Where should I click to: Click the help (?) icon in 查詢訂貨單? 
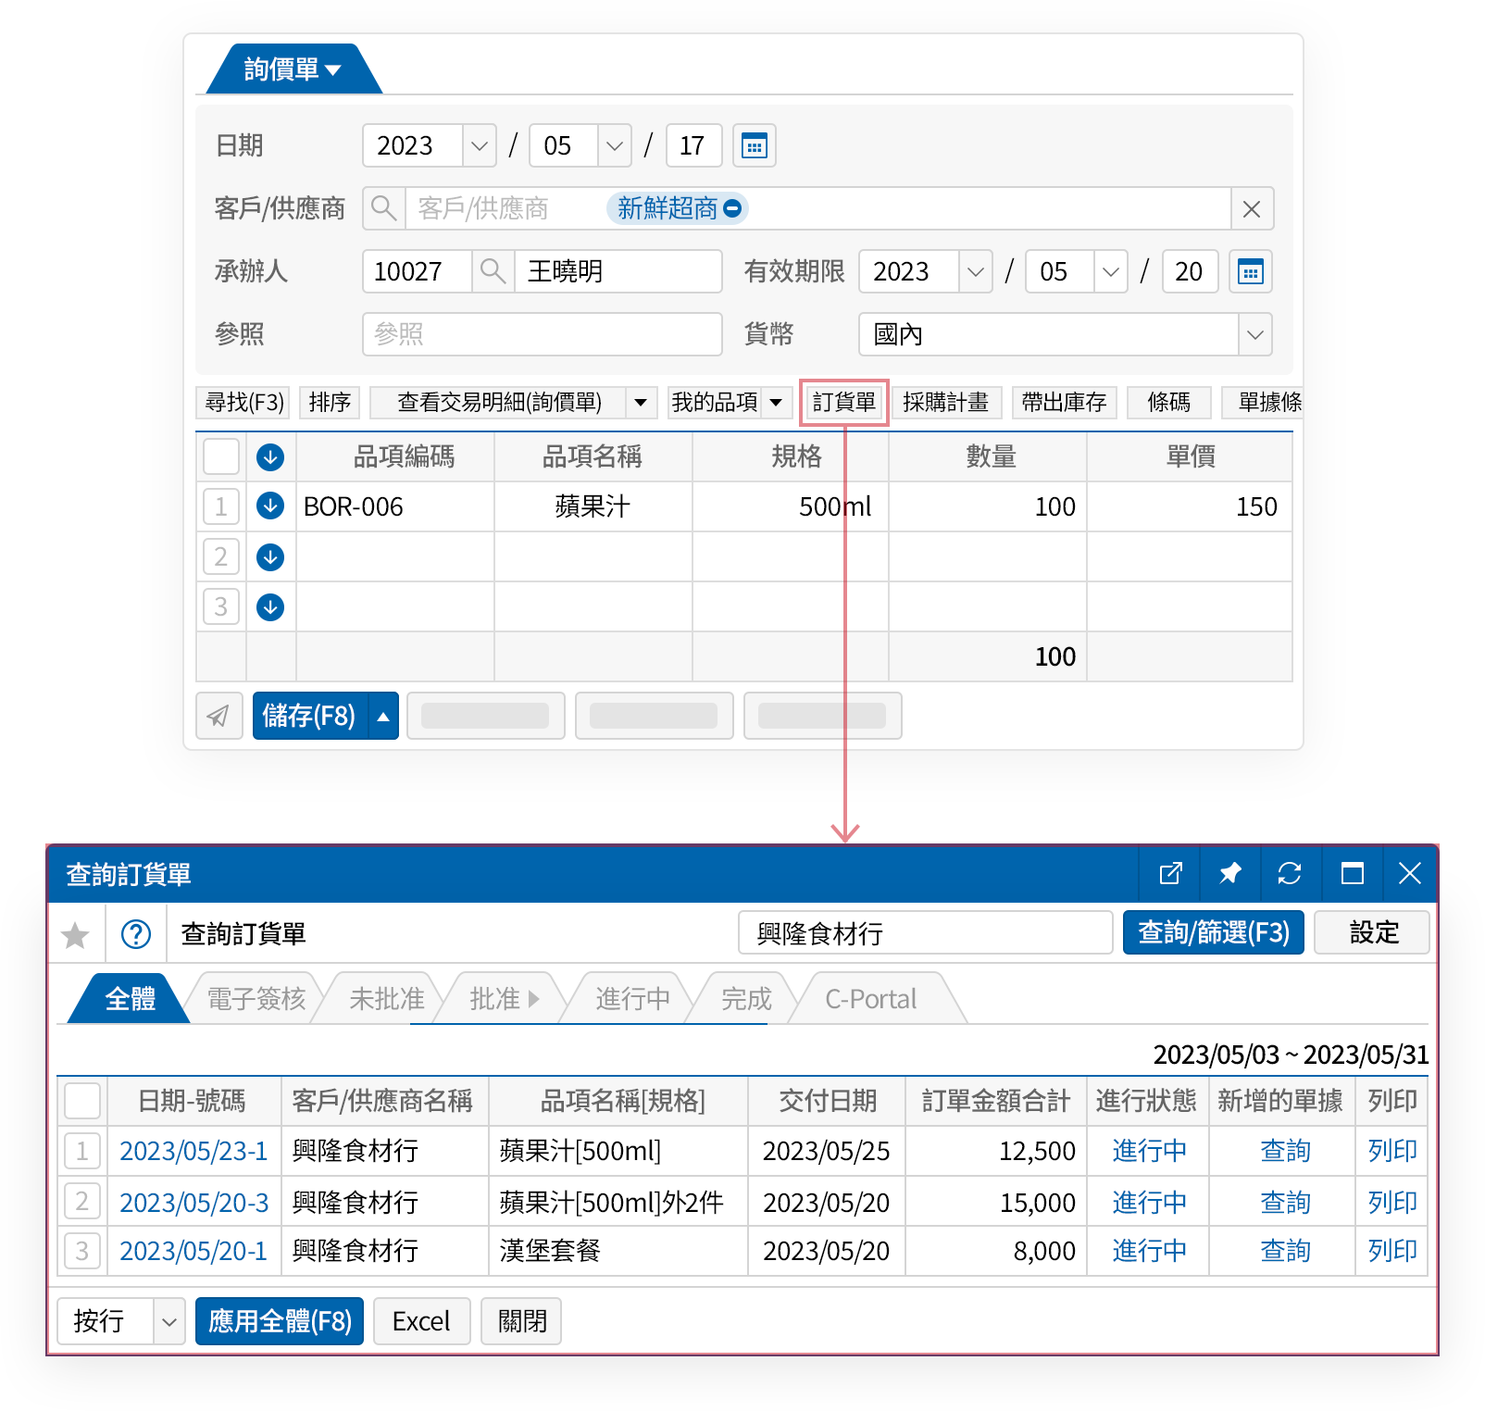click(x=136, y=933)
